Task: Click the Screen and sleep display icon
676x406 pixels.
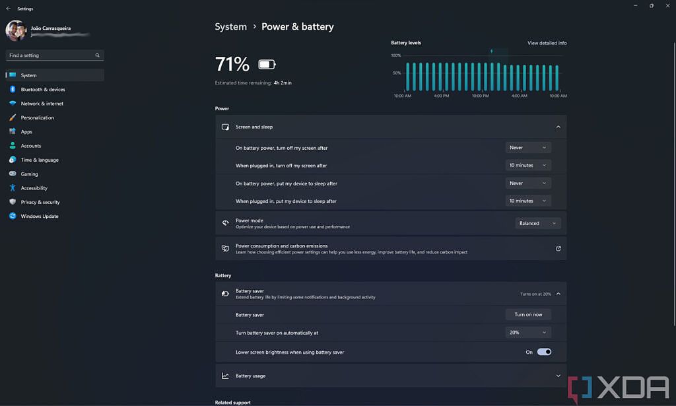Action: pyautogui.click(x=226, y=126)
